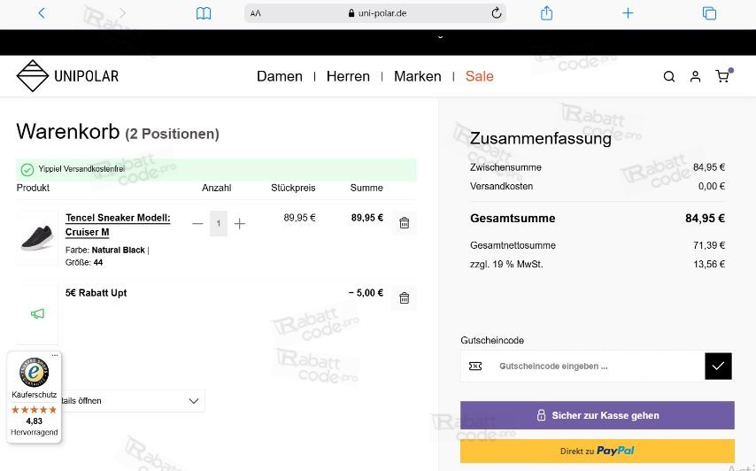756x471 pixels.
Task: Pay via Direkt zu PayPal button
Action: coord(598,451)
